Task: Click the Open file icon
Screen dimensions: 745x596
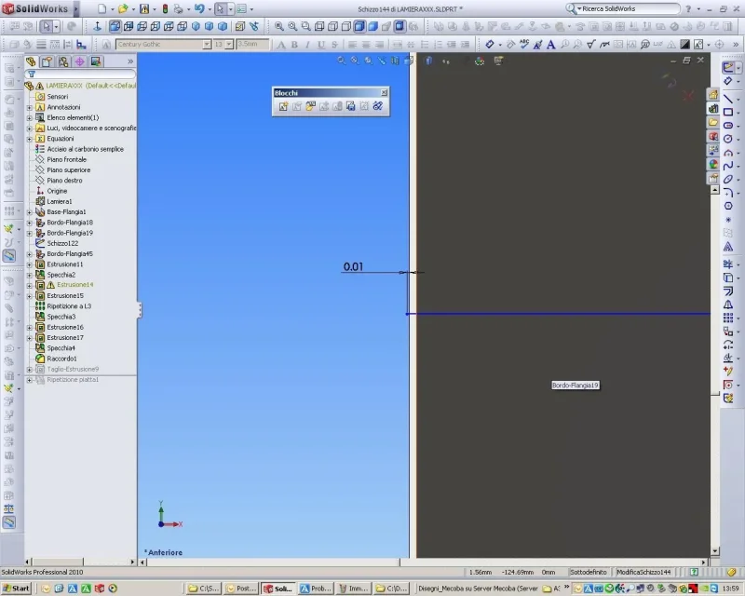Action: tap(123, 8)
